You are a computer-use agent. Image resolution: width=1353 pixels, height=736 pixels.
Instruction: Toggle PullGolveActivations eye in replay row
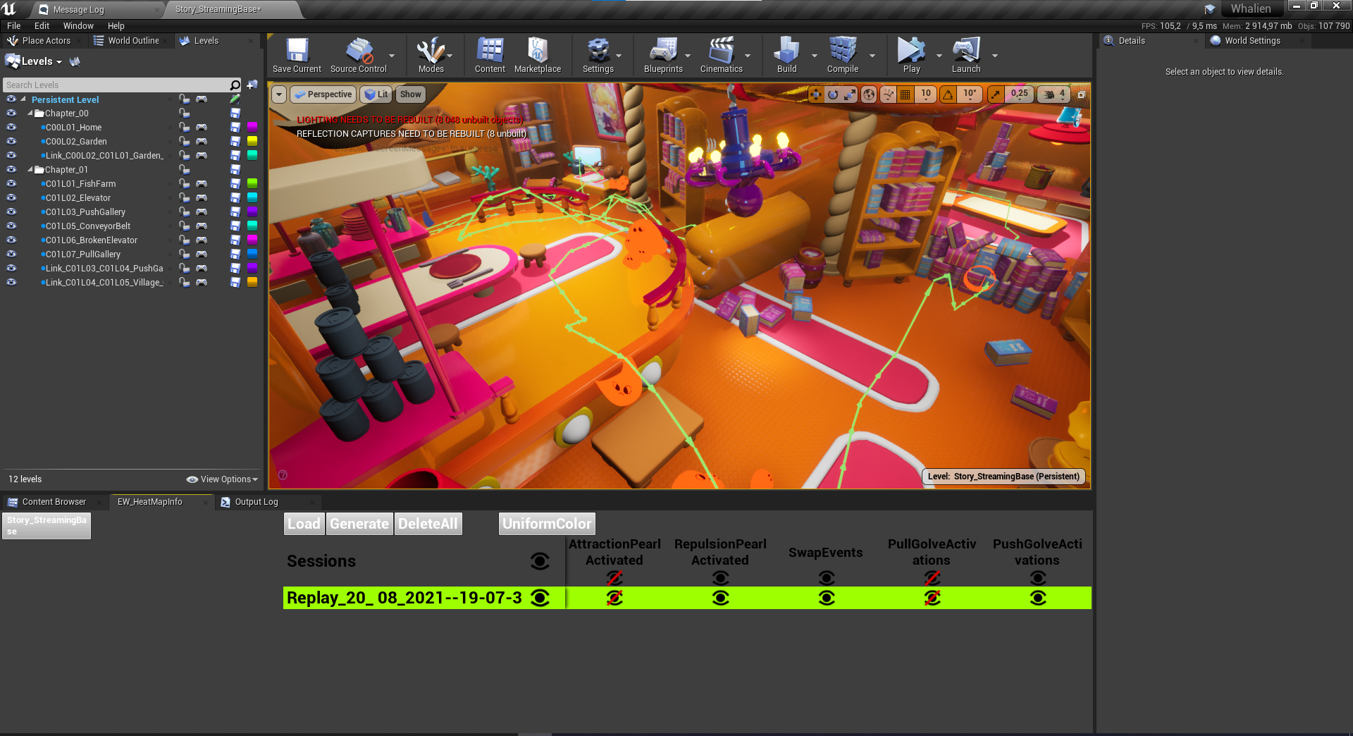click(x=932, y=598)
